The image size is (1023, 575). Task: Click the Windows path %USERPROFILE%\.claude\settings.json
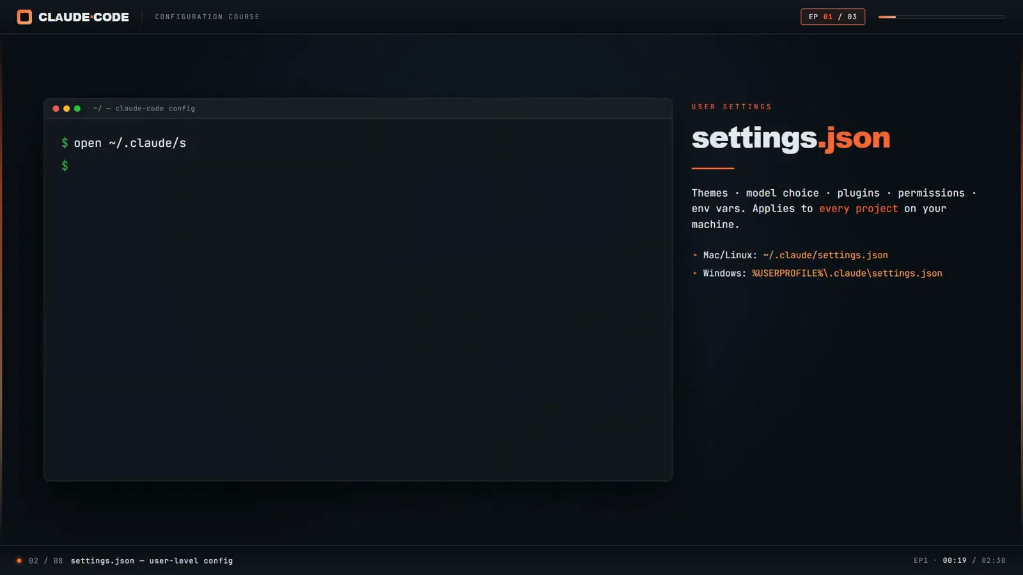coord(847,273)
